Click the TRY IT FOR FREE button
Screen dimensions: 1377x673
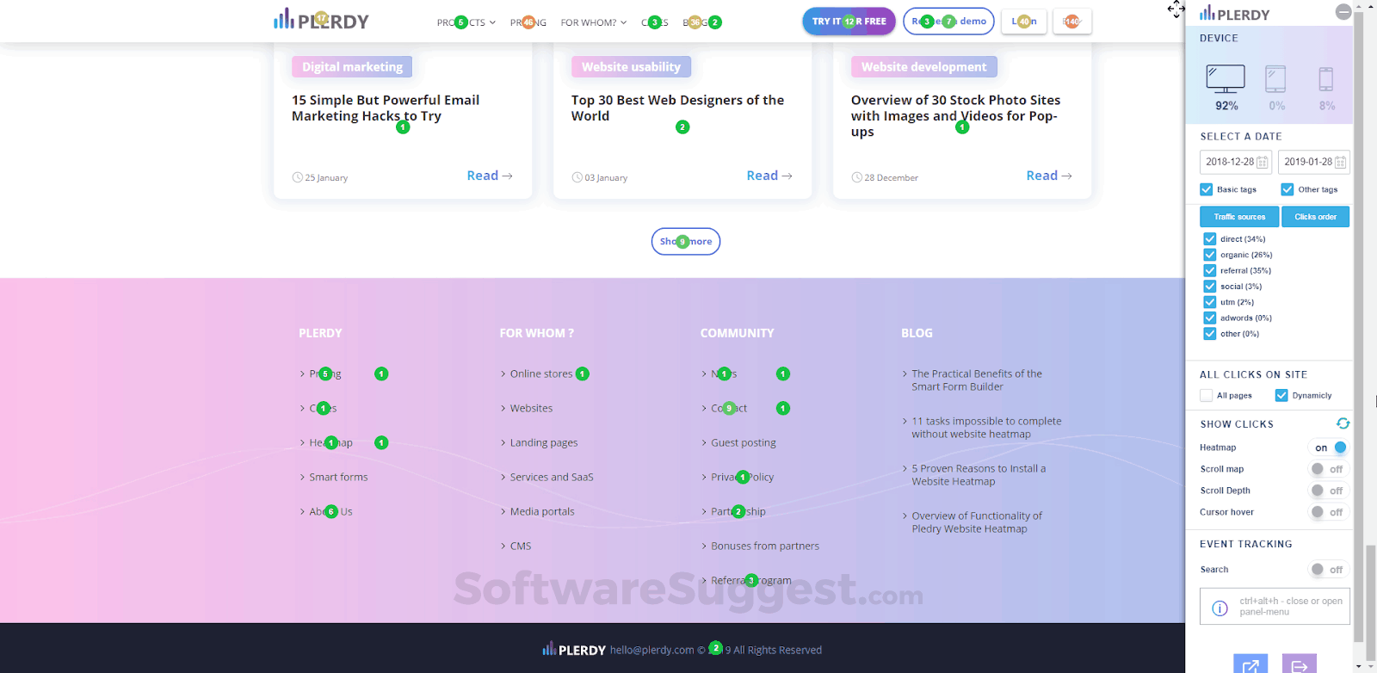pos(849,20)
